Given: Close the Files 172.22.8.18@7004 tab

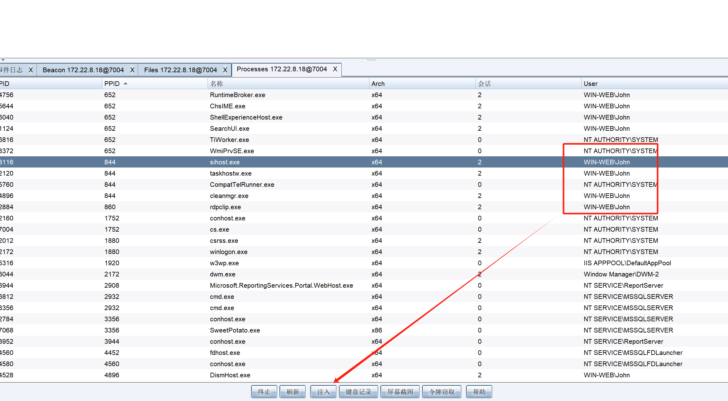Looking at the screenshot, I should [225, 70].
